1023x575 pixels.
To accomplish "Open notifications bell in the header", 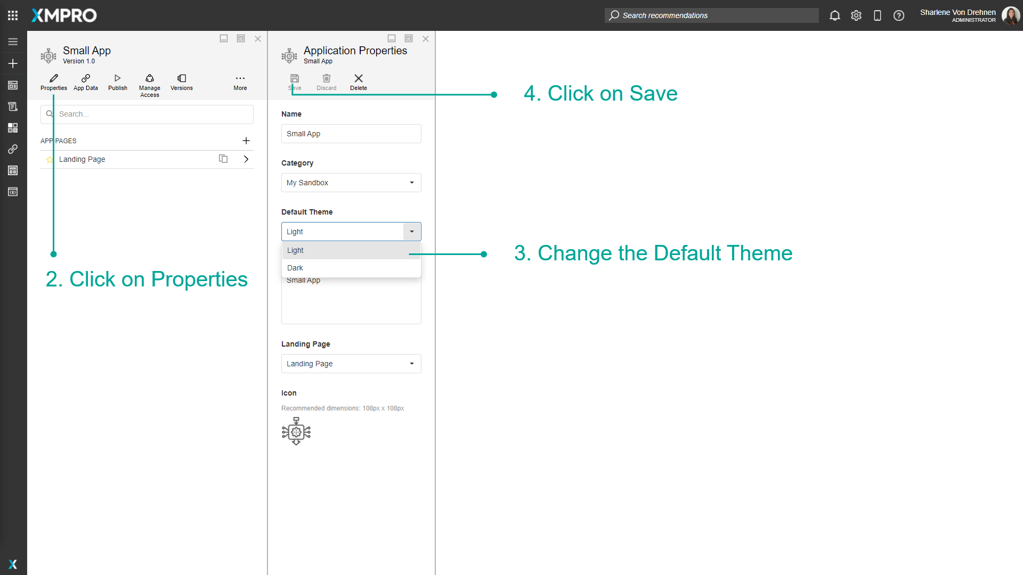I will (834, 15).
